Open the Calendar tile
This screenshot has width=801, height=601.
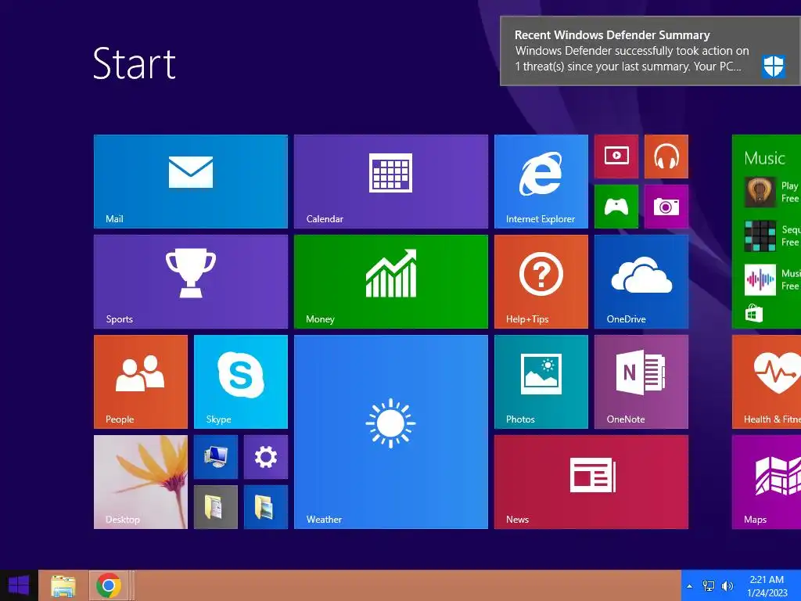pyautogui.click(x=391, y=182)
